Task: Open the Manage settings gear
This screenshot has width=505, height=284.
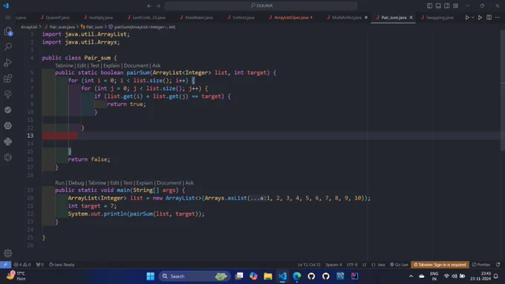Action: pos(8,253)
